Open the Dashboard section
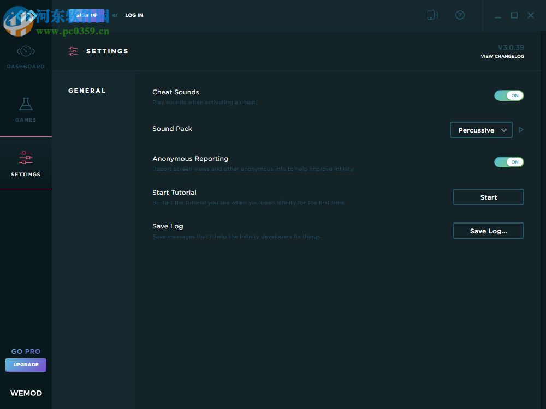The height and width of the screenshot is (409, 546). click(x=26, y=57)
